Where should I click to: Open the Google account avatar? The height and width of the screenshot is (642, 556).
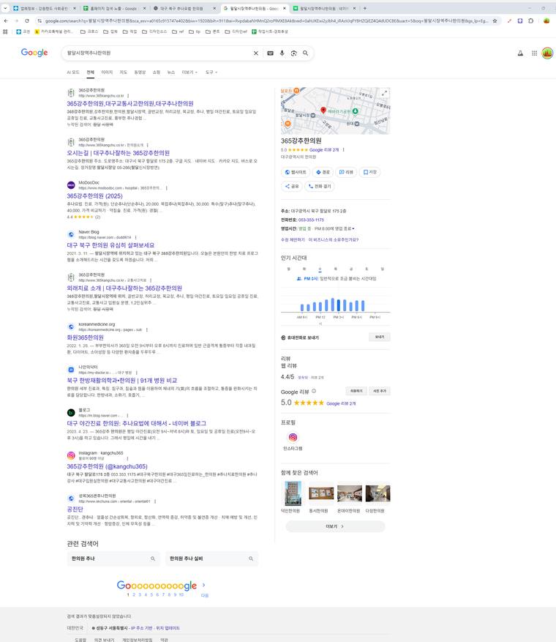point(547,53)
